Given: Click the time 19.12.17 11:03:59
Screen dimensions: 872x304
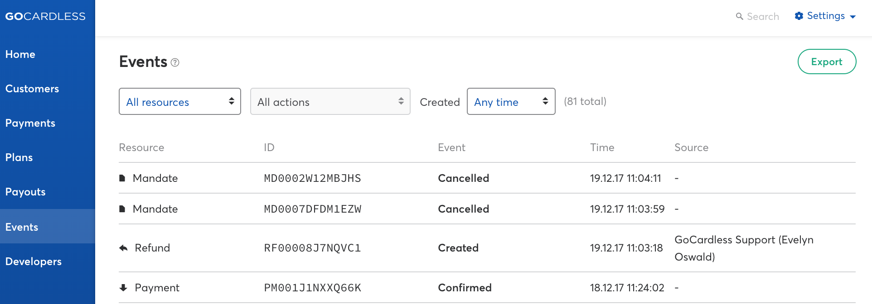Looking at the screenshot, I should point(627,209).
